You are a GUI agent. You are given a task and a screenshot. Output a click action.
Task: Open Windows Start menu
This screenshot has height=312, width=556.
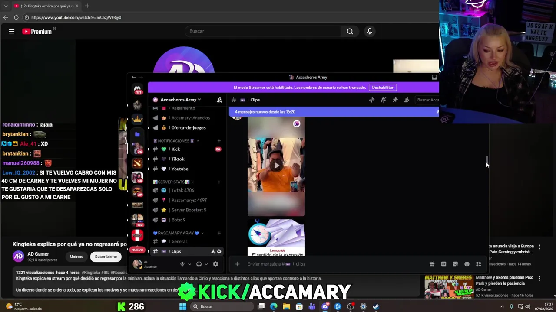183,307
